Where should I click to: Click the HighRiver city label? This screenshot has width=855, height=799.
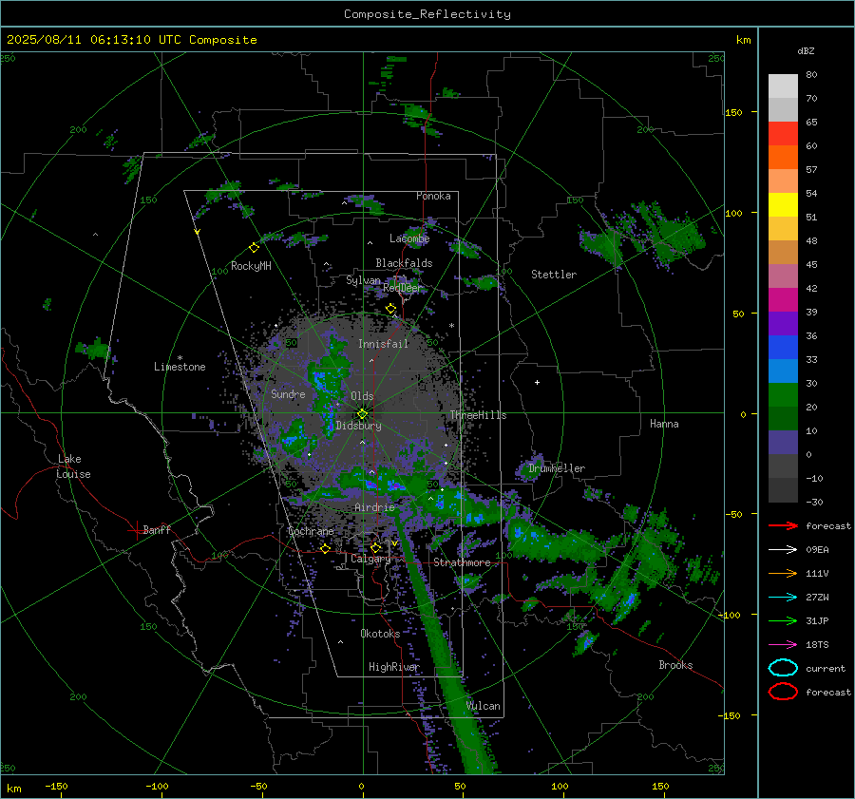(393, 667)
